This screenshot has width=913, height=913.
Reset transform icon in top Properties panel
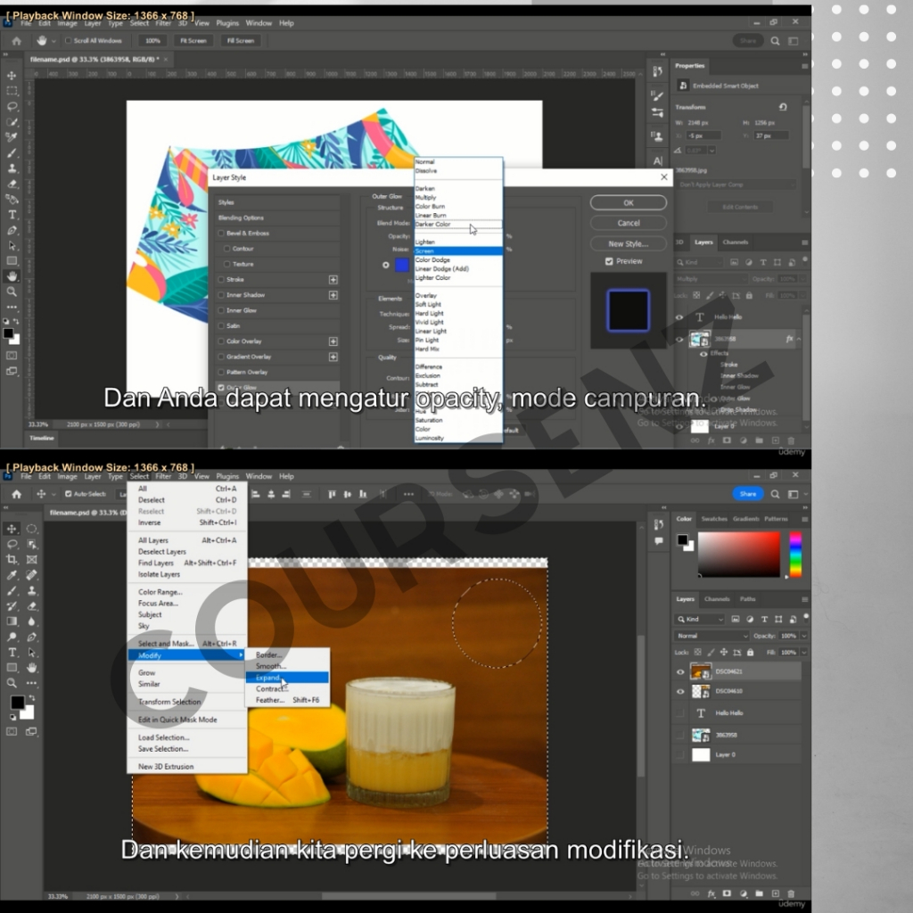(x=783, y=107)
